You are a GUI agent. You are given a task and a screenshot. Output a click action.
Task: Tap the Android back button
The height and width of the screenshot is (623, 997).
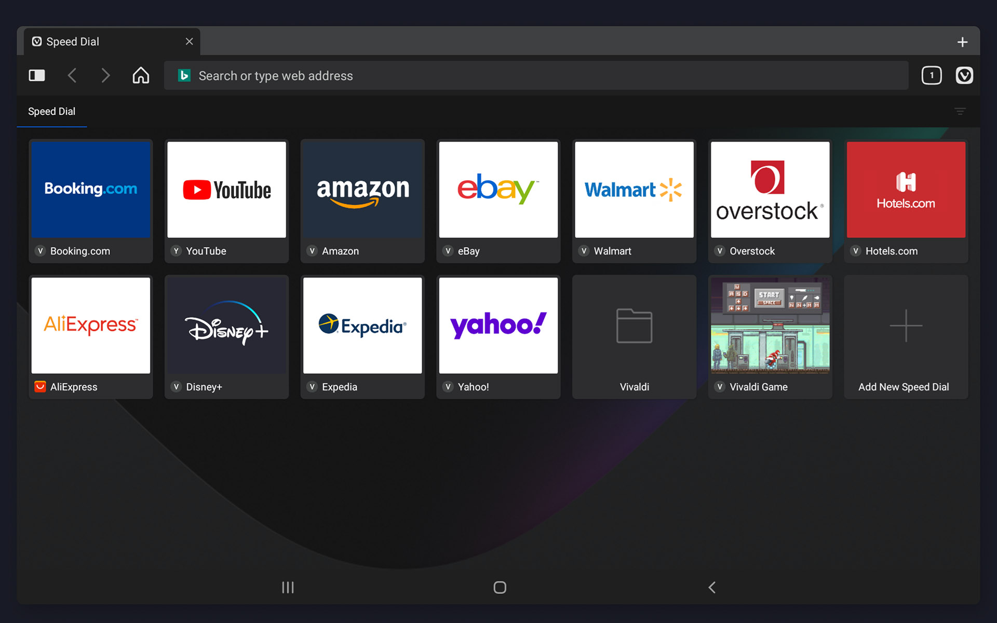pos(712,587)
